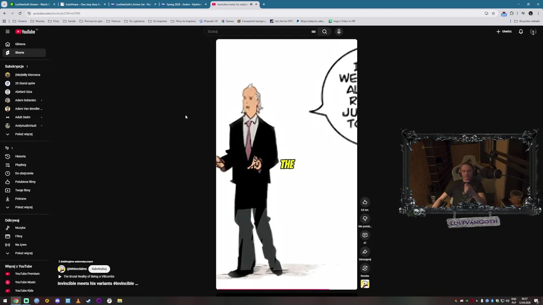The image size is (543, 305).
Task: Open the YouTube hamburger guide menu
Action: [x=7, y=31]
